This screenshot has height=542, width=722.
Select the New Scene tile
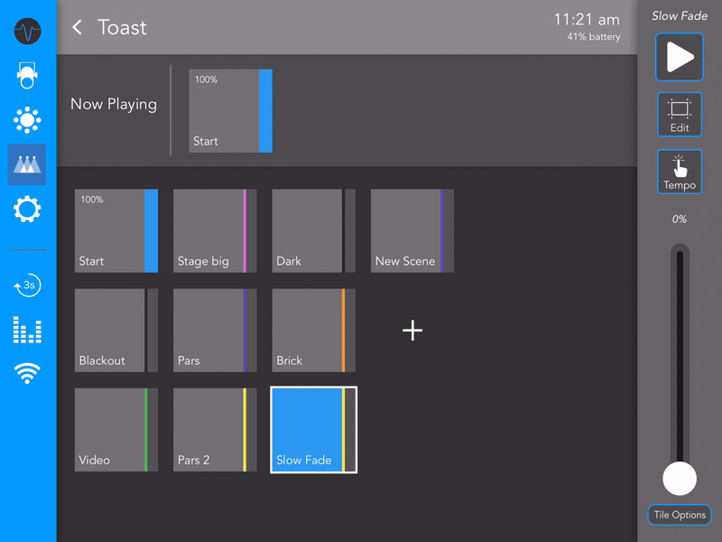coord(412,230)
